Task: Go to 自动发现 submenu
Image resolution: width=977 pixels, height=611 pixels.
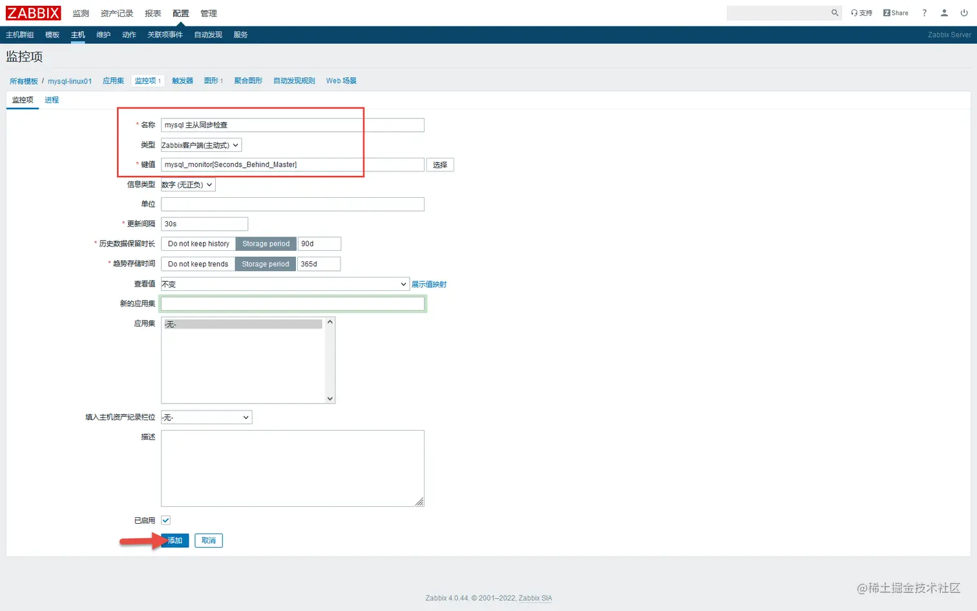Action: (x=208, y=35)
